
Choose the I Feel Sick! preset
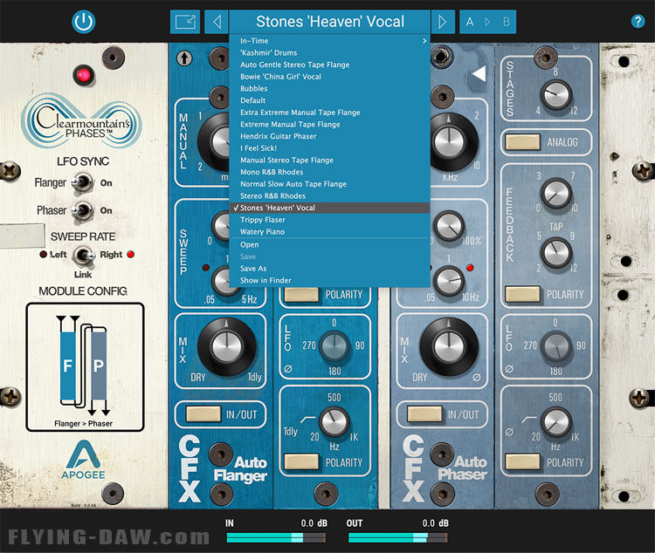coord(329,148)
